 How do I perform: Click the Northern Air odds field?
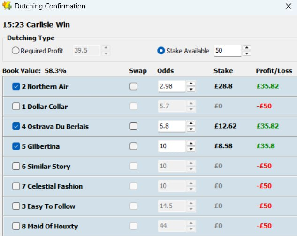[x=171, y=86]
